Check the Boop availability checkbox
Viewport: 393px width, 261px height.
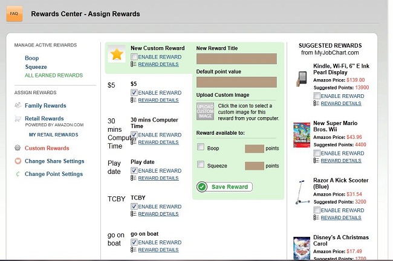coord(201,147)
